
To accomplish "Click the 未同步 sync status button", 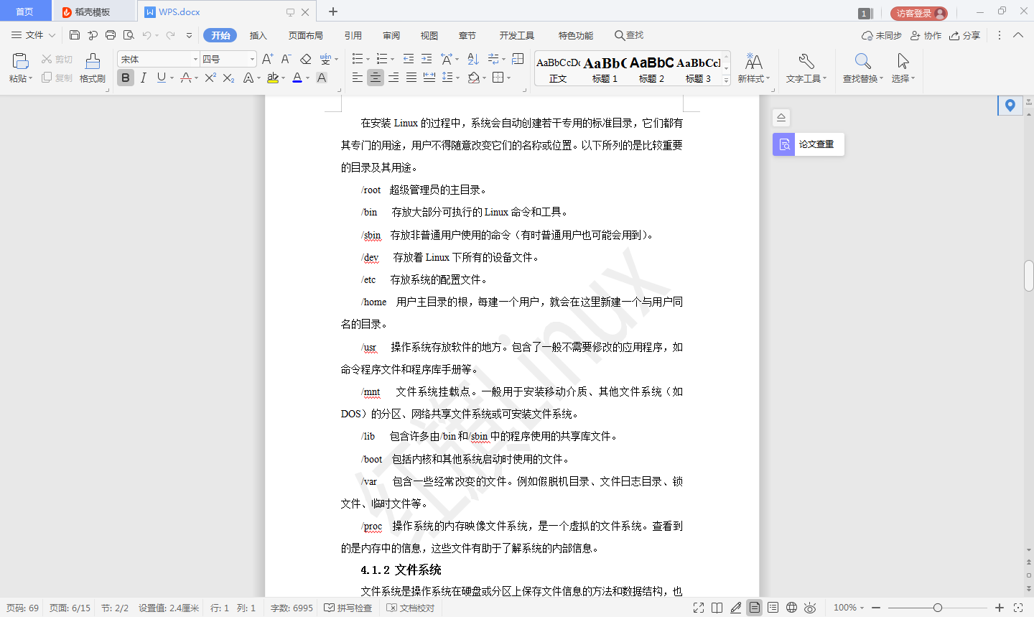I will [x=882, y=35].
